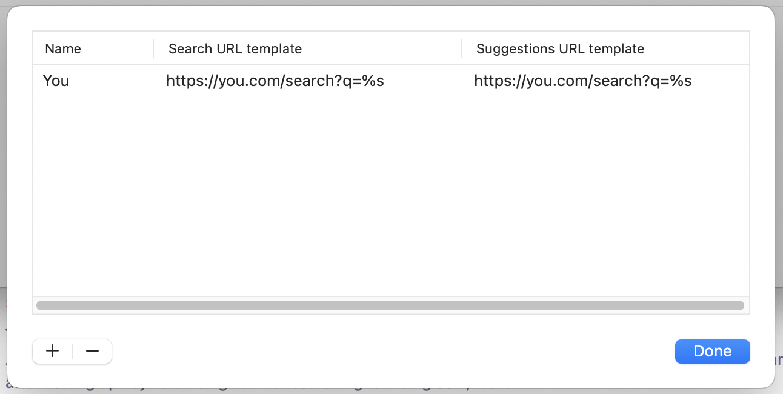Click the Suggestions URL template column header
The width and height of the screenshot is (783, 394).
tap(560, 48)
